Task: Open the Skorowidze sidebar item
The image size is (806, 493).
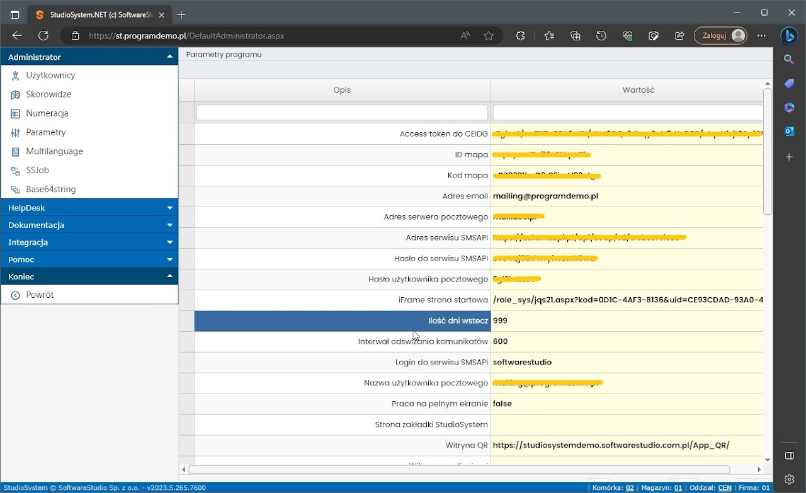Action: [x=48, y=94]
